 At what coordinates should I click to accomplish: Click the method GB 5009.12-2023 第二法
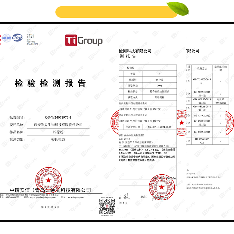202,101
